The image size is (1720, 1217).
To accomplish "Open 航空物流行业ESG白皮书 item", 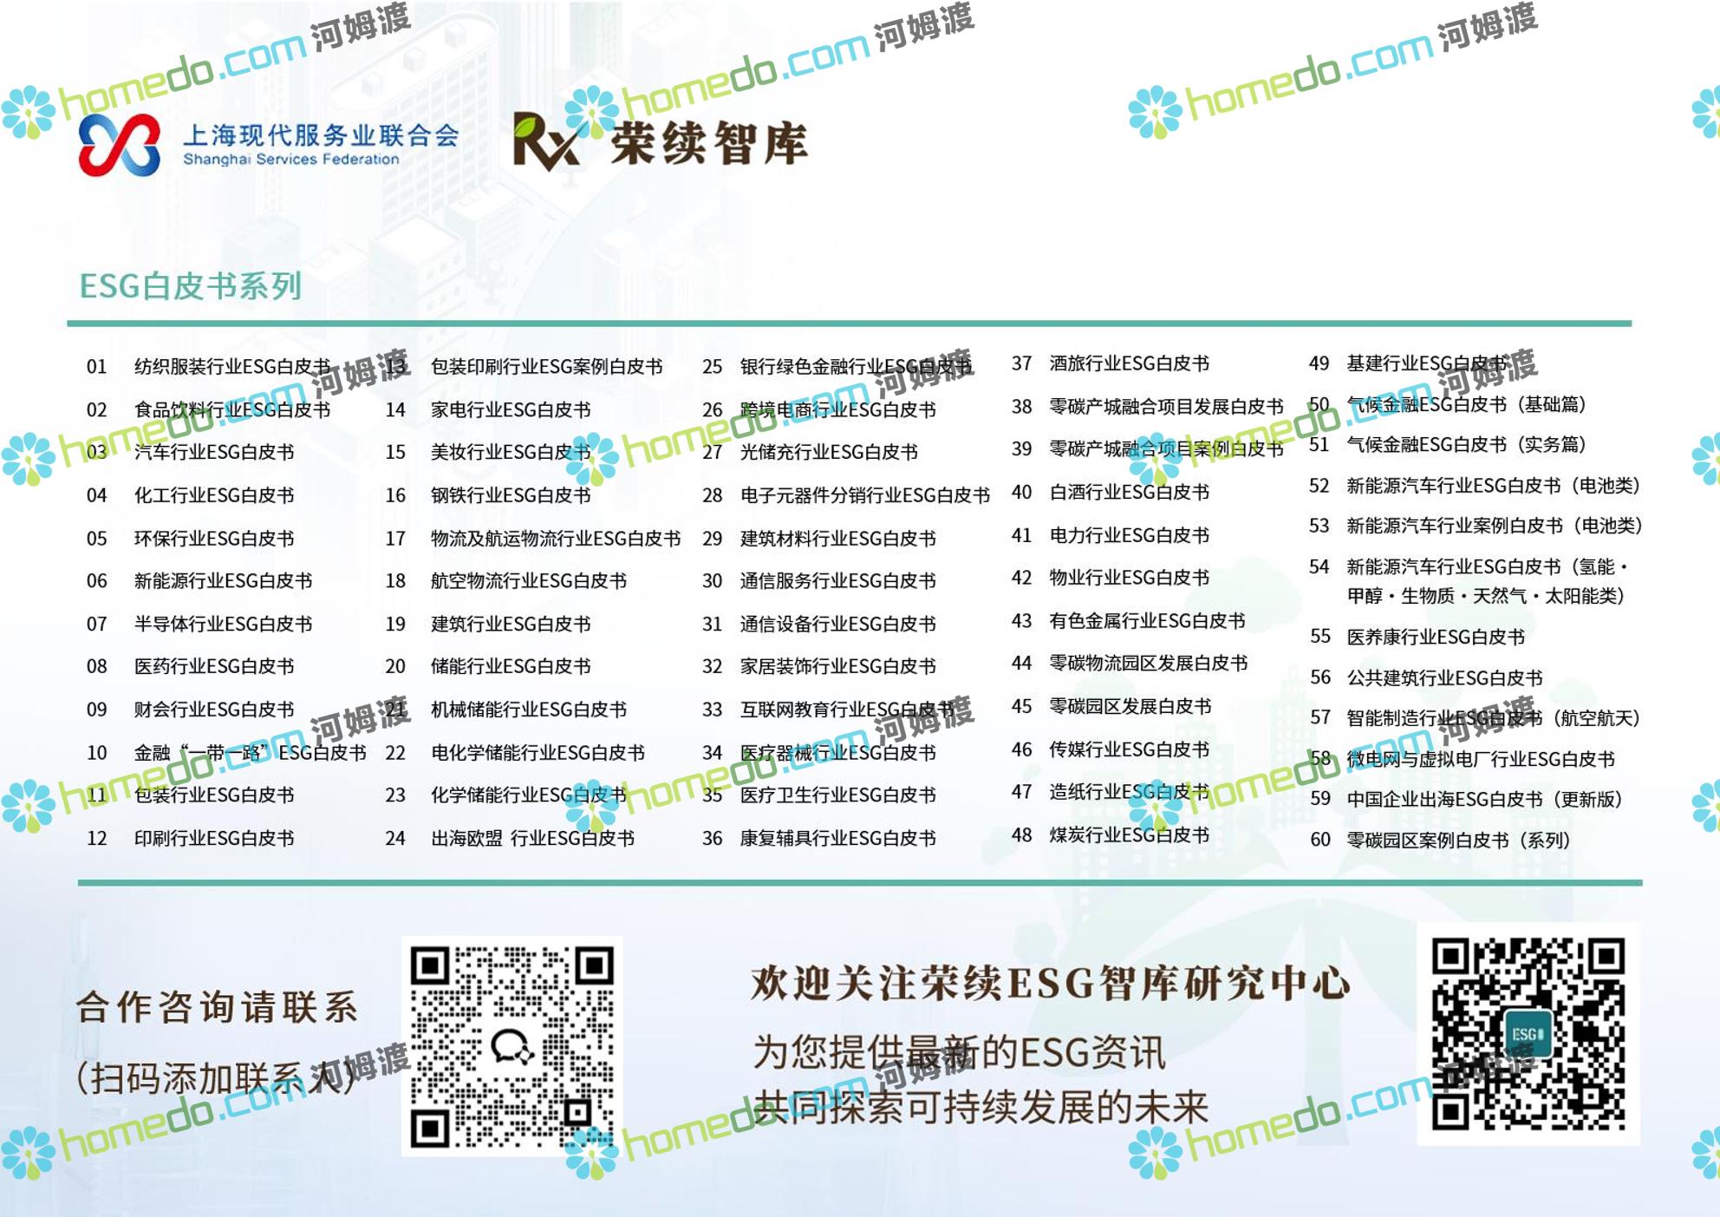I will [x=528, y=580].
